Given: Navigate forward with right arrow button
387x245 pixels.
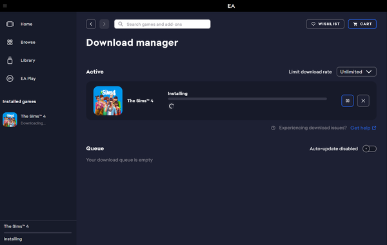Looking at the screenshot, I should click(x=104, y=24).
